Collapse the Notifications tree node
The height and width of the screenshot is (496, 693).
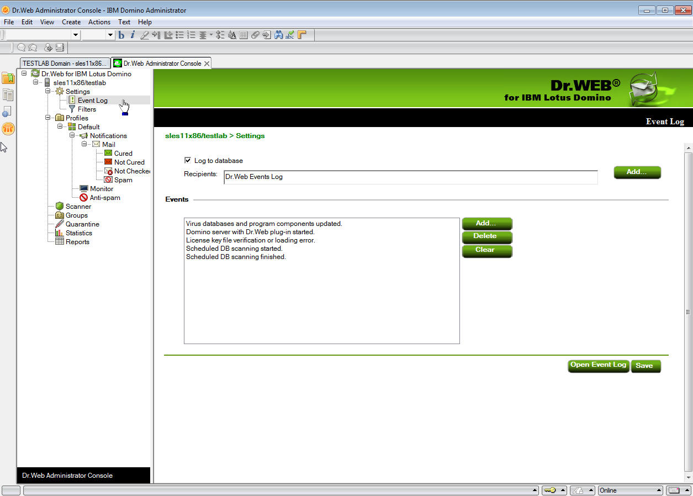(72, 135)
